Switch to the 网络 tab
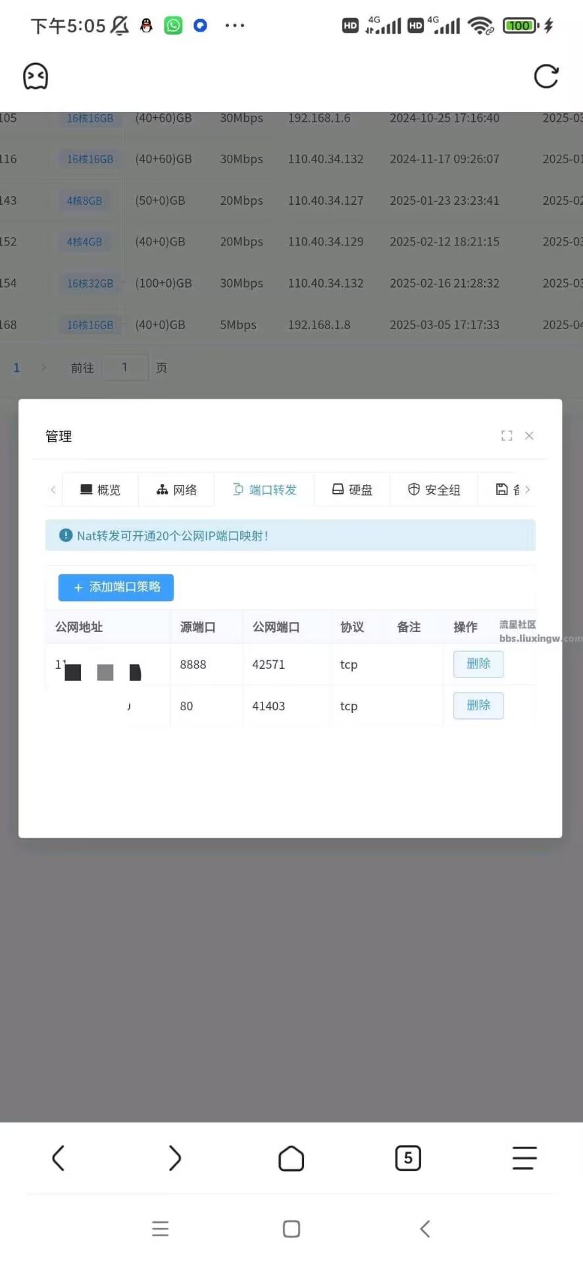 176,490
